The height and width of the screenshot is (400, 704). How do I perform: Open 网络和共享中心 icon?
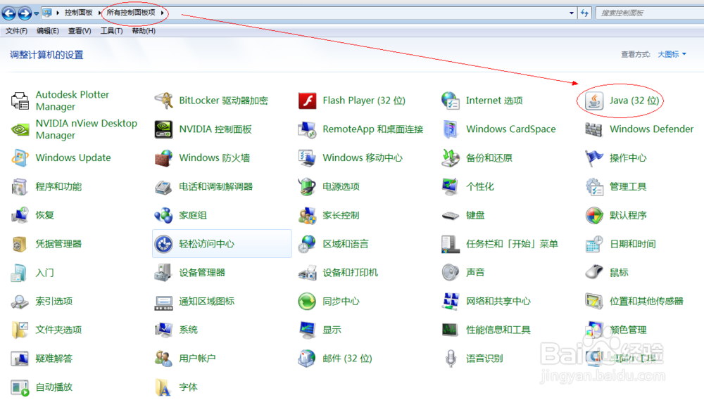coord(451,302)
